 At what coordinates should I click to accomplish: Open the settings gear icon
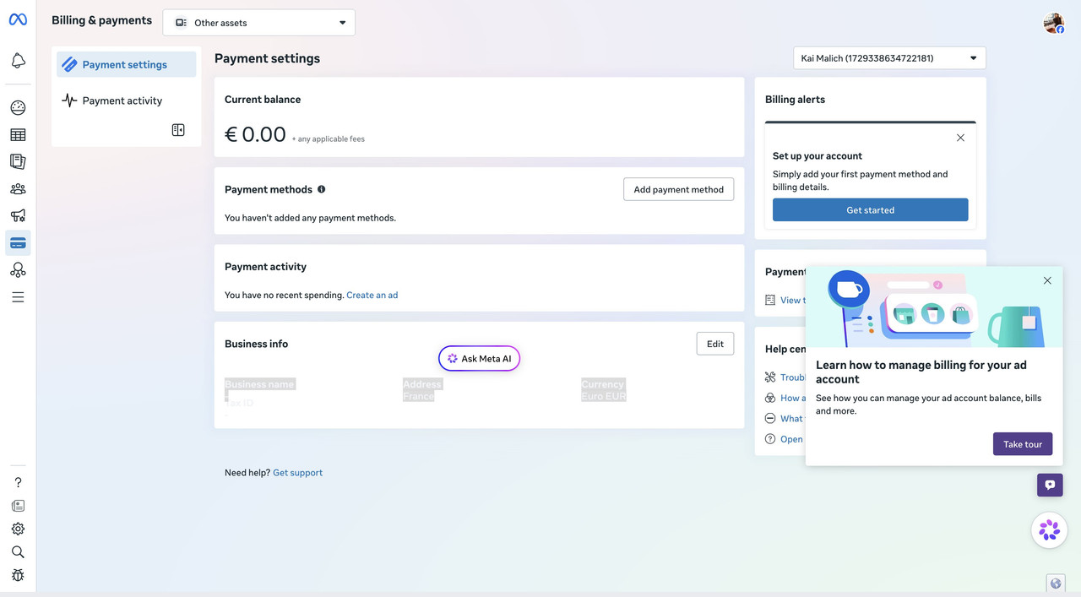click(18, 529)
